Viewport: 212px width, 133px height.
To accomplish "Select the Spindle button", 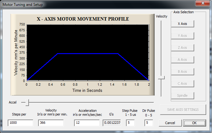I will (183, 96).
